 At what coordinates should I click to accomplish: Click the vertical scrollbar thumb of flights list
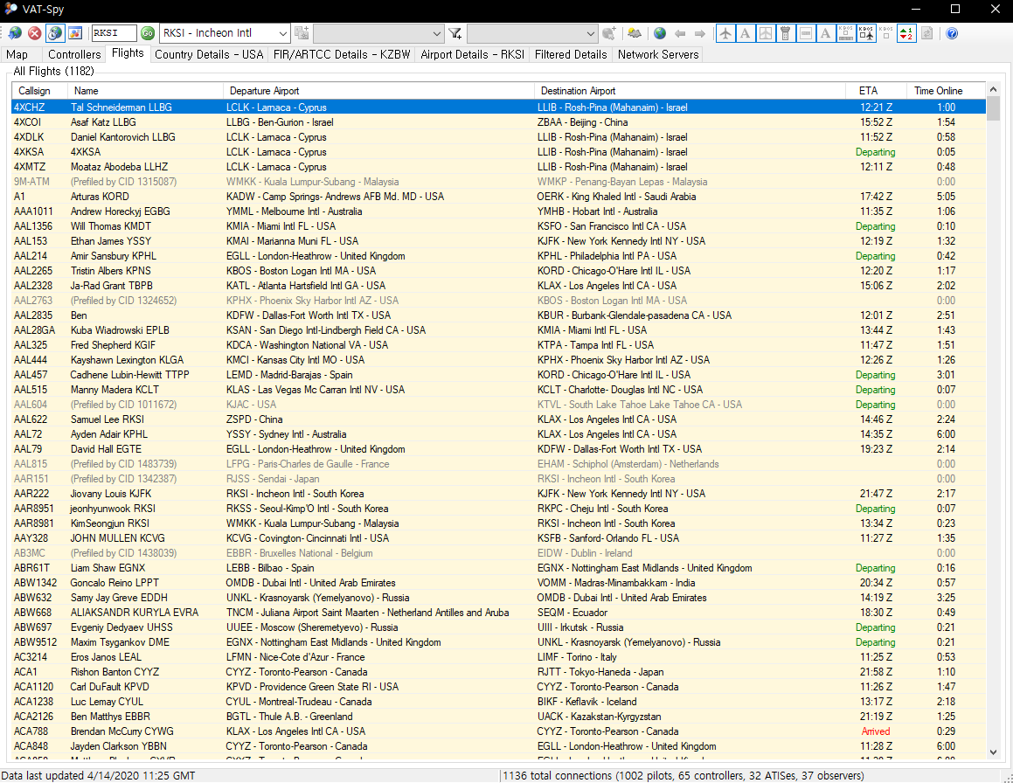tap(994, 108)
